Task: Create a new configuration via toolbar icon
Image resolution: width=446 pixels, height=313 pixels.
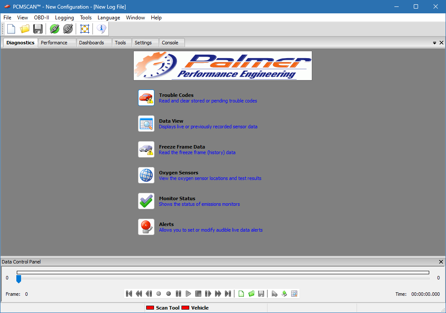Action: (x=11, y=28)
